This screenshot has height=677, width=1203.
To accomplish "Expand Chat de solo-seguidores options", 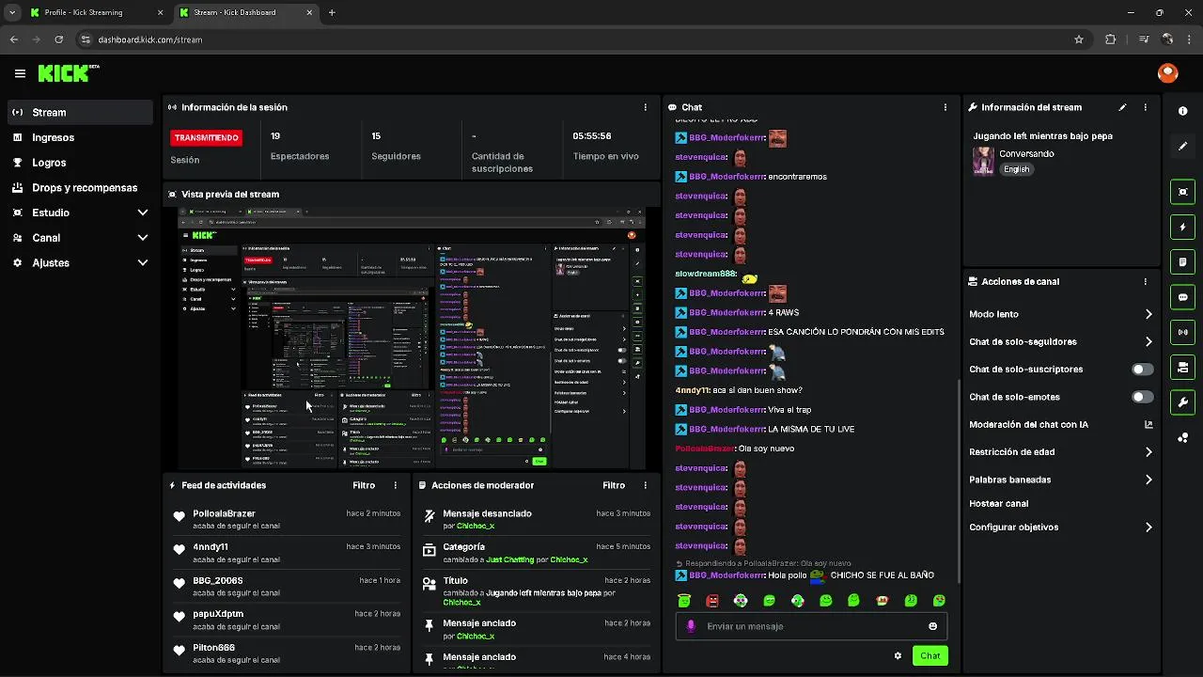I will tap(1148, 341).
